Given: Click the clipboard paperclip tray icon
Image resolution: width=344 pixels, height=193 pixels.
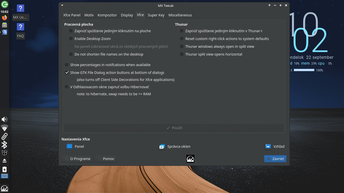Looking at the screenshot, I should coord(5,136).
